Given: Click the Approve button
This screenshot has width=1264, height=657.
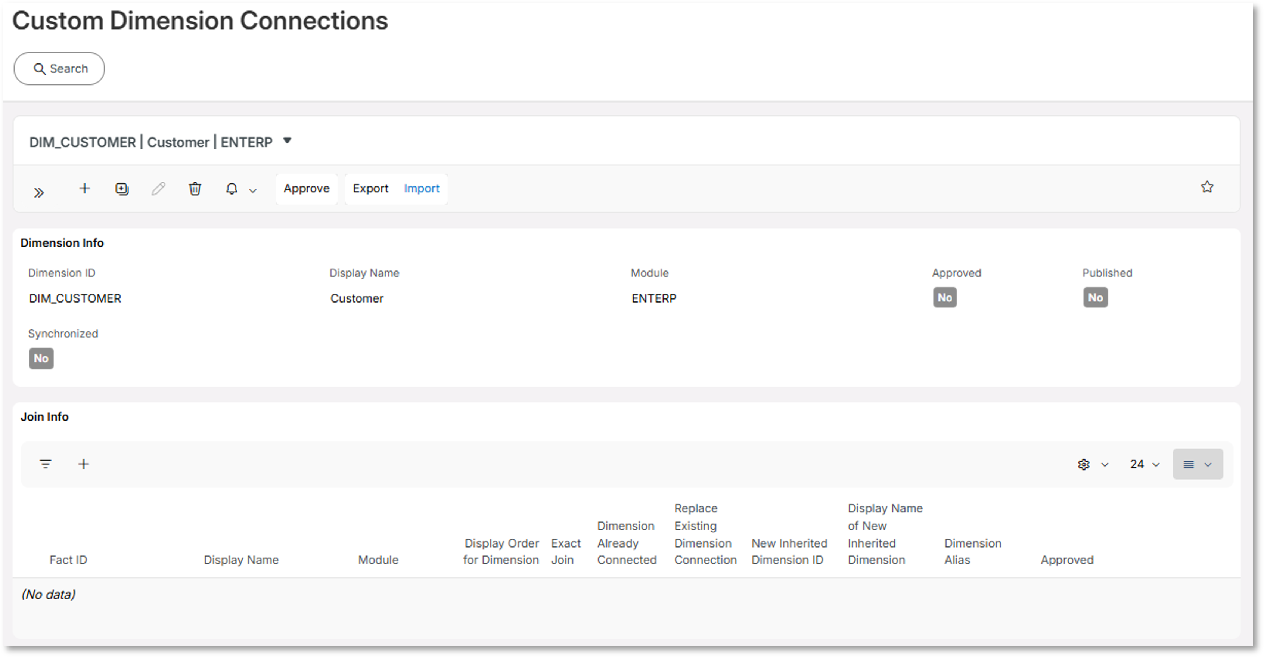Looking at the screenshot, I should [307, 188].
